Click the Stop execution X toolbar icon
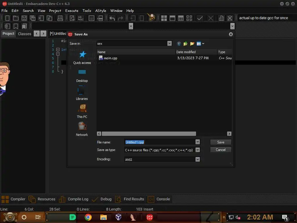Image resolution: width=297 pixels, height=223 pixels. tap(211, 18)
